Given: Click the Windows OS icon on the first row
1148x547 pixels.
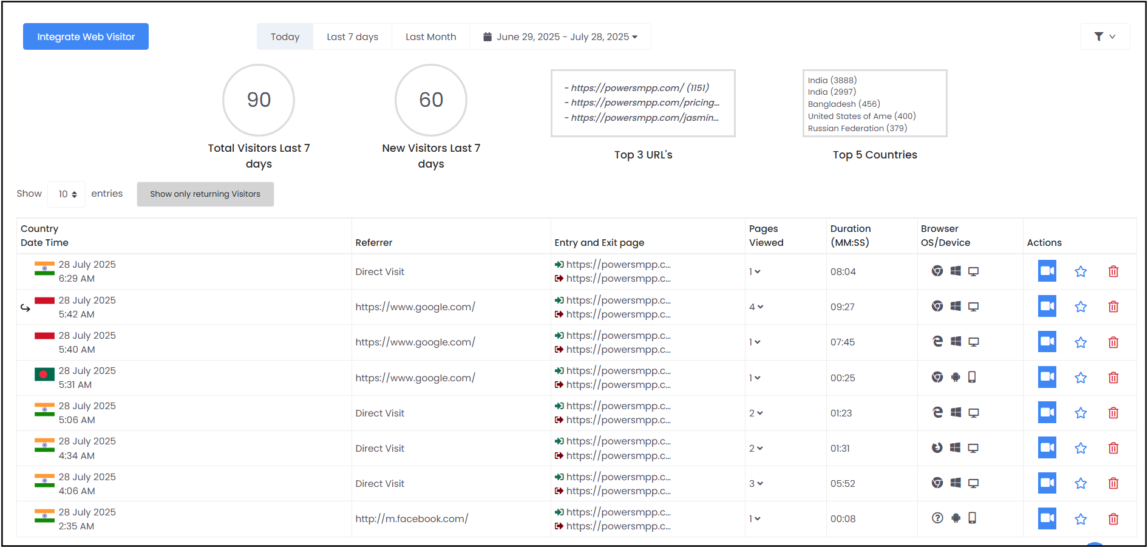Looking at the screenshot, I should [955, 271].
